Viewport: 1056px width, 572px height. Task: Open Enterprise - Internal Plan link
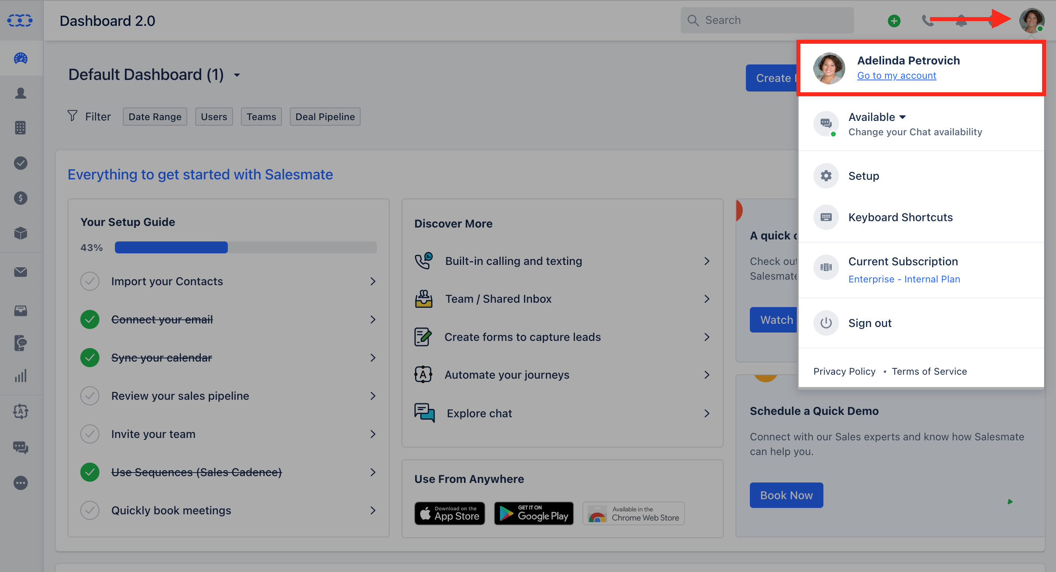point(904,279)
